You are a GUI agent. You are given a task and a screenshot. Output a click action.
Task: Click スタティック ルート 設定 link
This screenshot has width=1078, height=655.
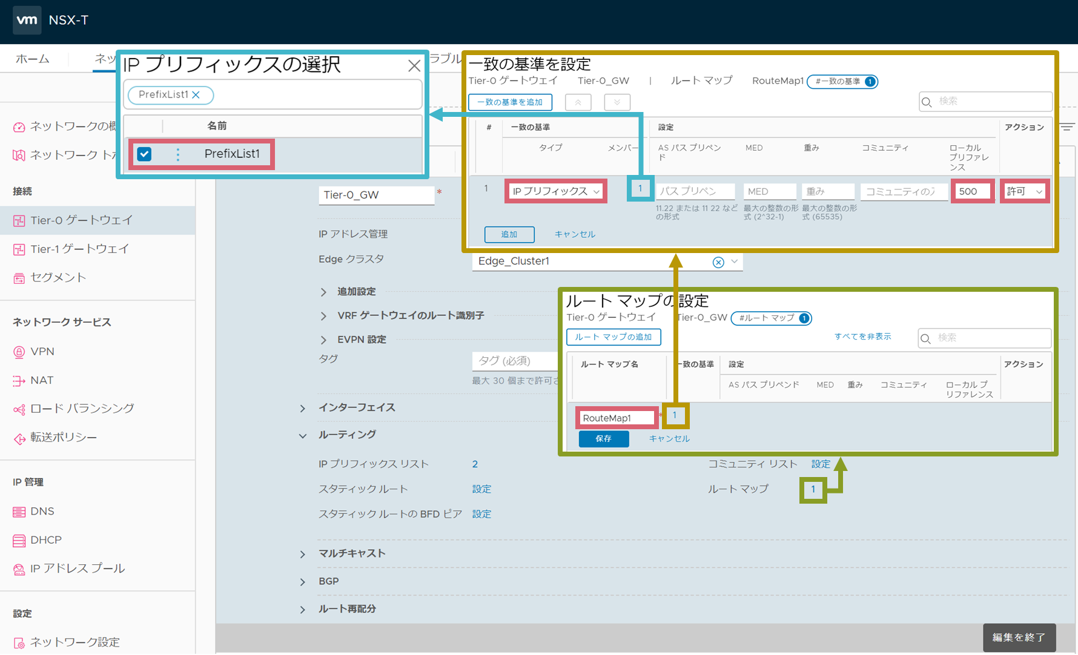tap(481, 489)
